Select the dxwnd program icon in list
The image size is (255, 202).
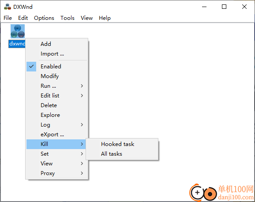coord(18,31)
